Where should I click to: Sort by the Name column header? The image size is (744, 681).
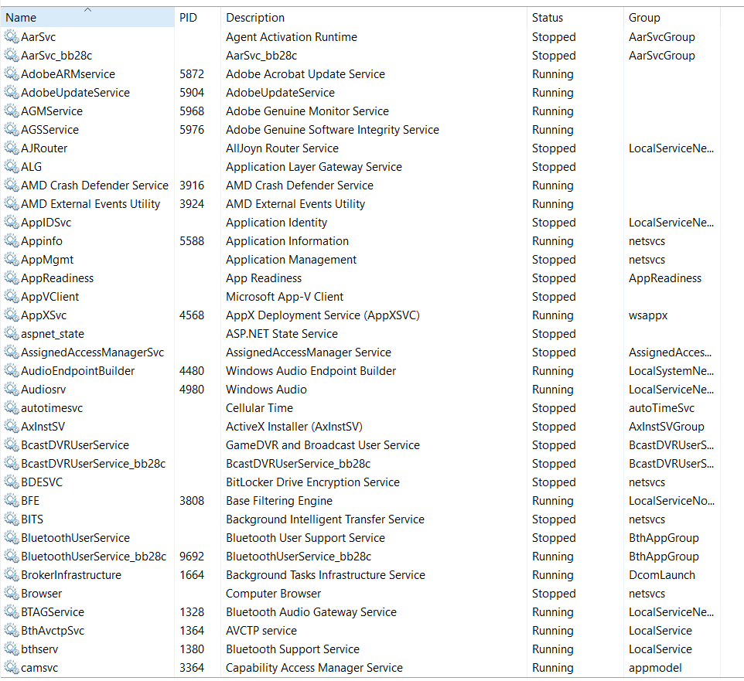[87, 18]
